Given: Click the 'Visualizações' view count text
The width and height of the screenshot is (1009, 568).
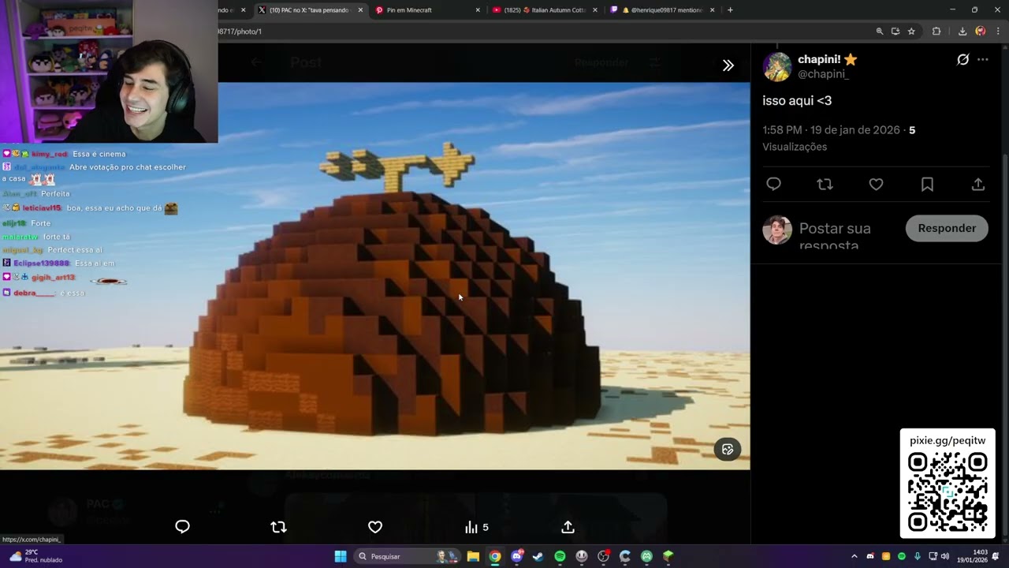Looking at the screenshot, I should (795, 147).
